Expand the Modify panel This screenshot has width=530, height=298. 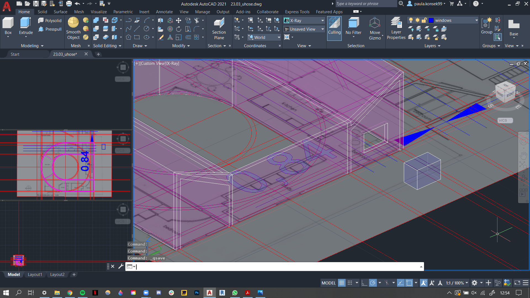(181, 46)
